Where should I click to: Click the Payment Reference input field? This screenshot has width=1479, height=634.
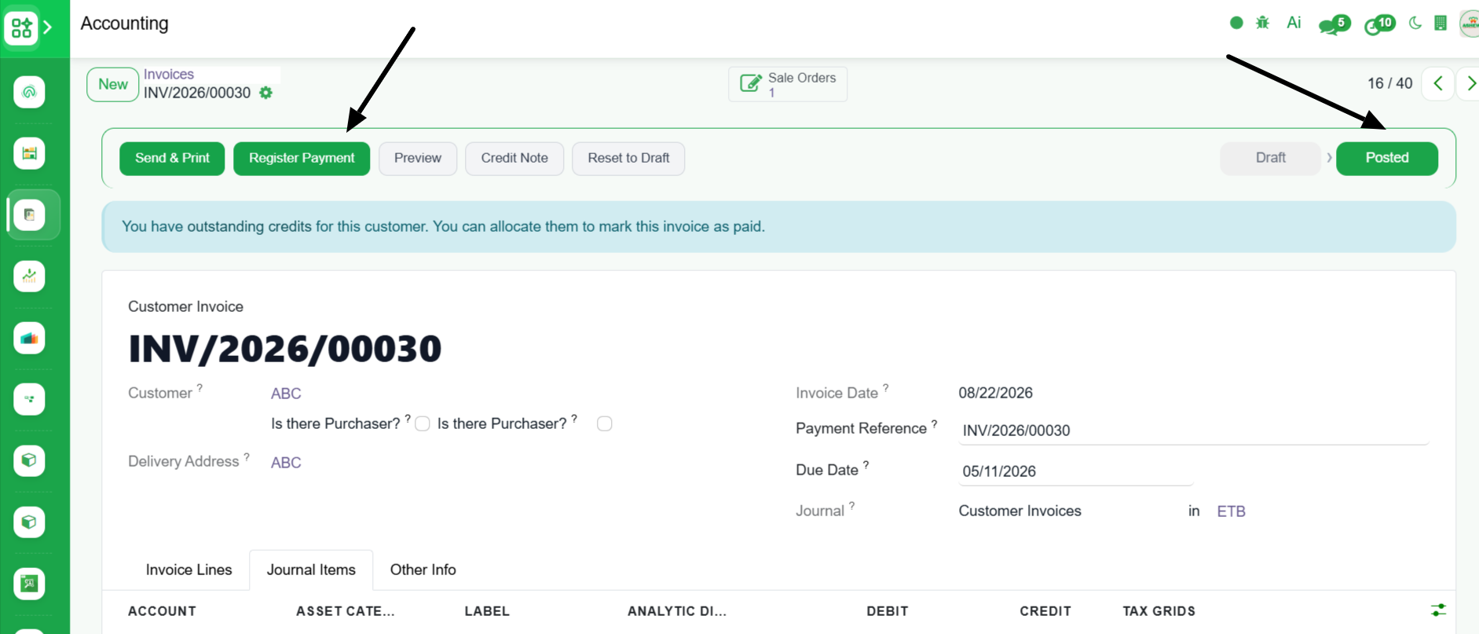point(1193,431)
